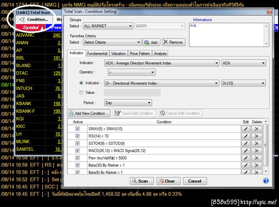The width and height of the screenshot is (279, 207).
Task: Switch to the Analysis tab
Action: pos(160,53)
